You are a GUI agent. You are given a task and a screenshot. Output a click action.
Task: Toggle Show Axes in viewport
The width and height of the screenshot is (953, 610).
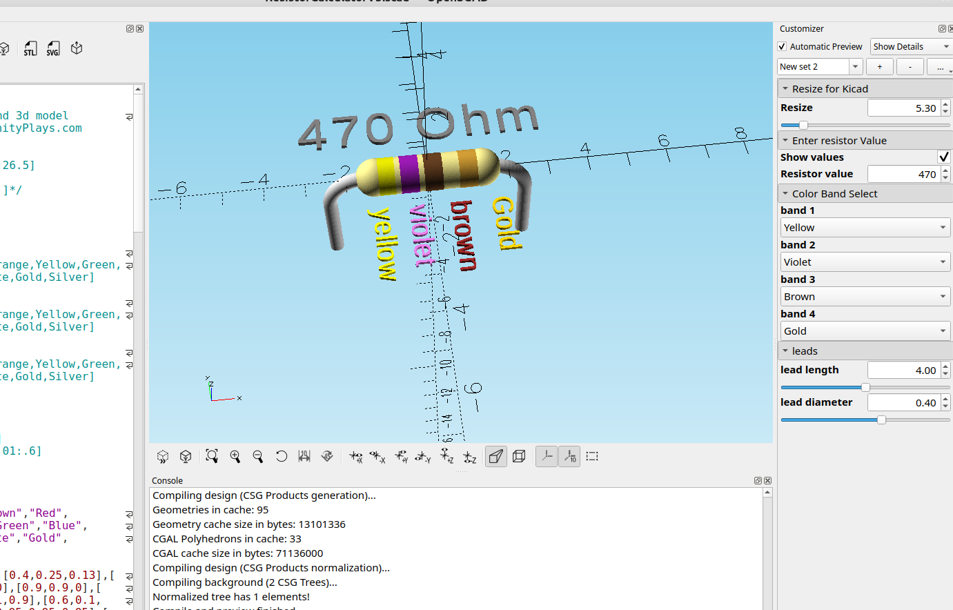[x=547, y=456]
